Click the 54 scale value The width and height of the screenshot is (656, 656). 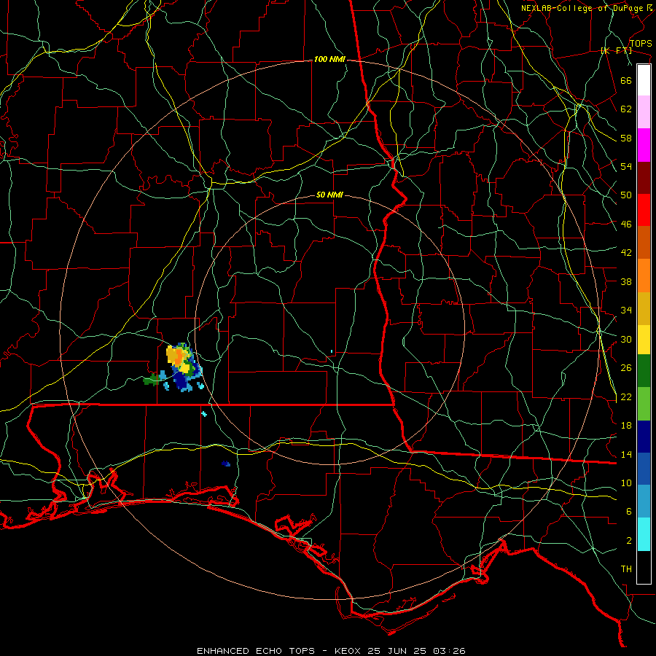626,166
